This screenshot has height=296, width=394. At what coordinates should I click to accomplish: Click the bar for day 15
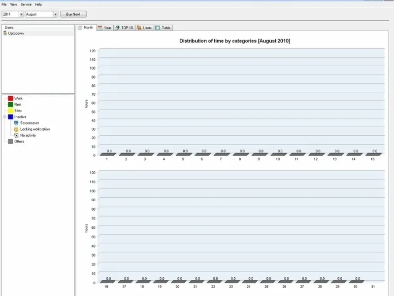pyautogui.click(x=374, y=154)
